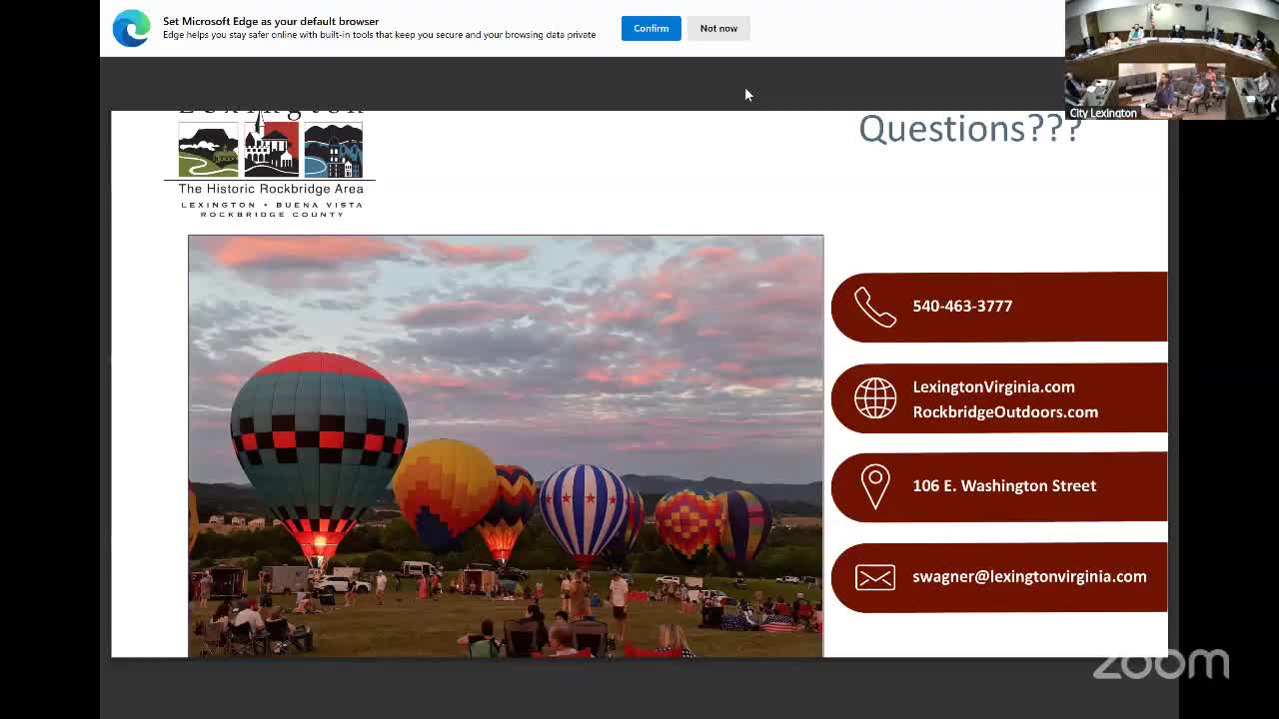Click the globe website icon
Screen dimensions: 1279x719
[874, 398]
